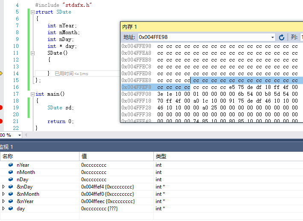The image size is (303, 221).
Task: Expand the day pointer watch entry
Action: point(3,209)
